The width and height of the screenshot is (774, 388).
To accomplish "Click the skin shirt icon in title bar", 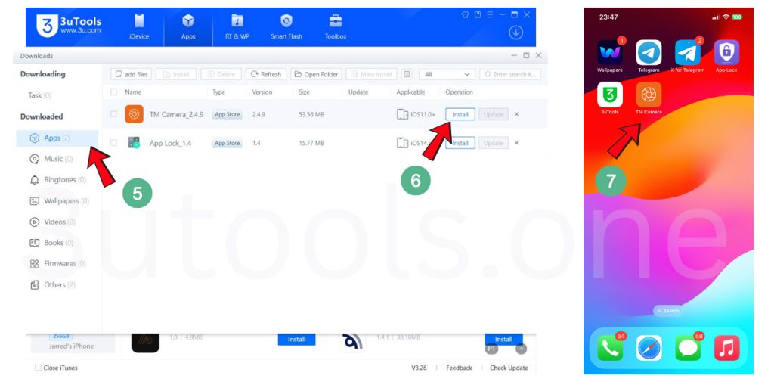I will point(465,15).
